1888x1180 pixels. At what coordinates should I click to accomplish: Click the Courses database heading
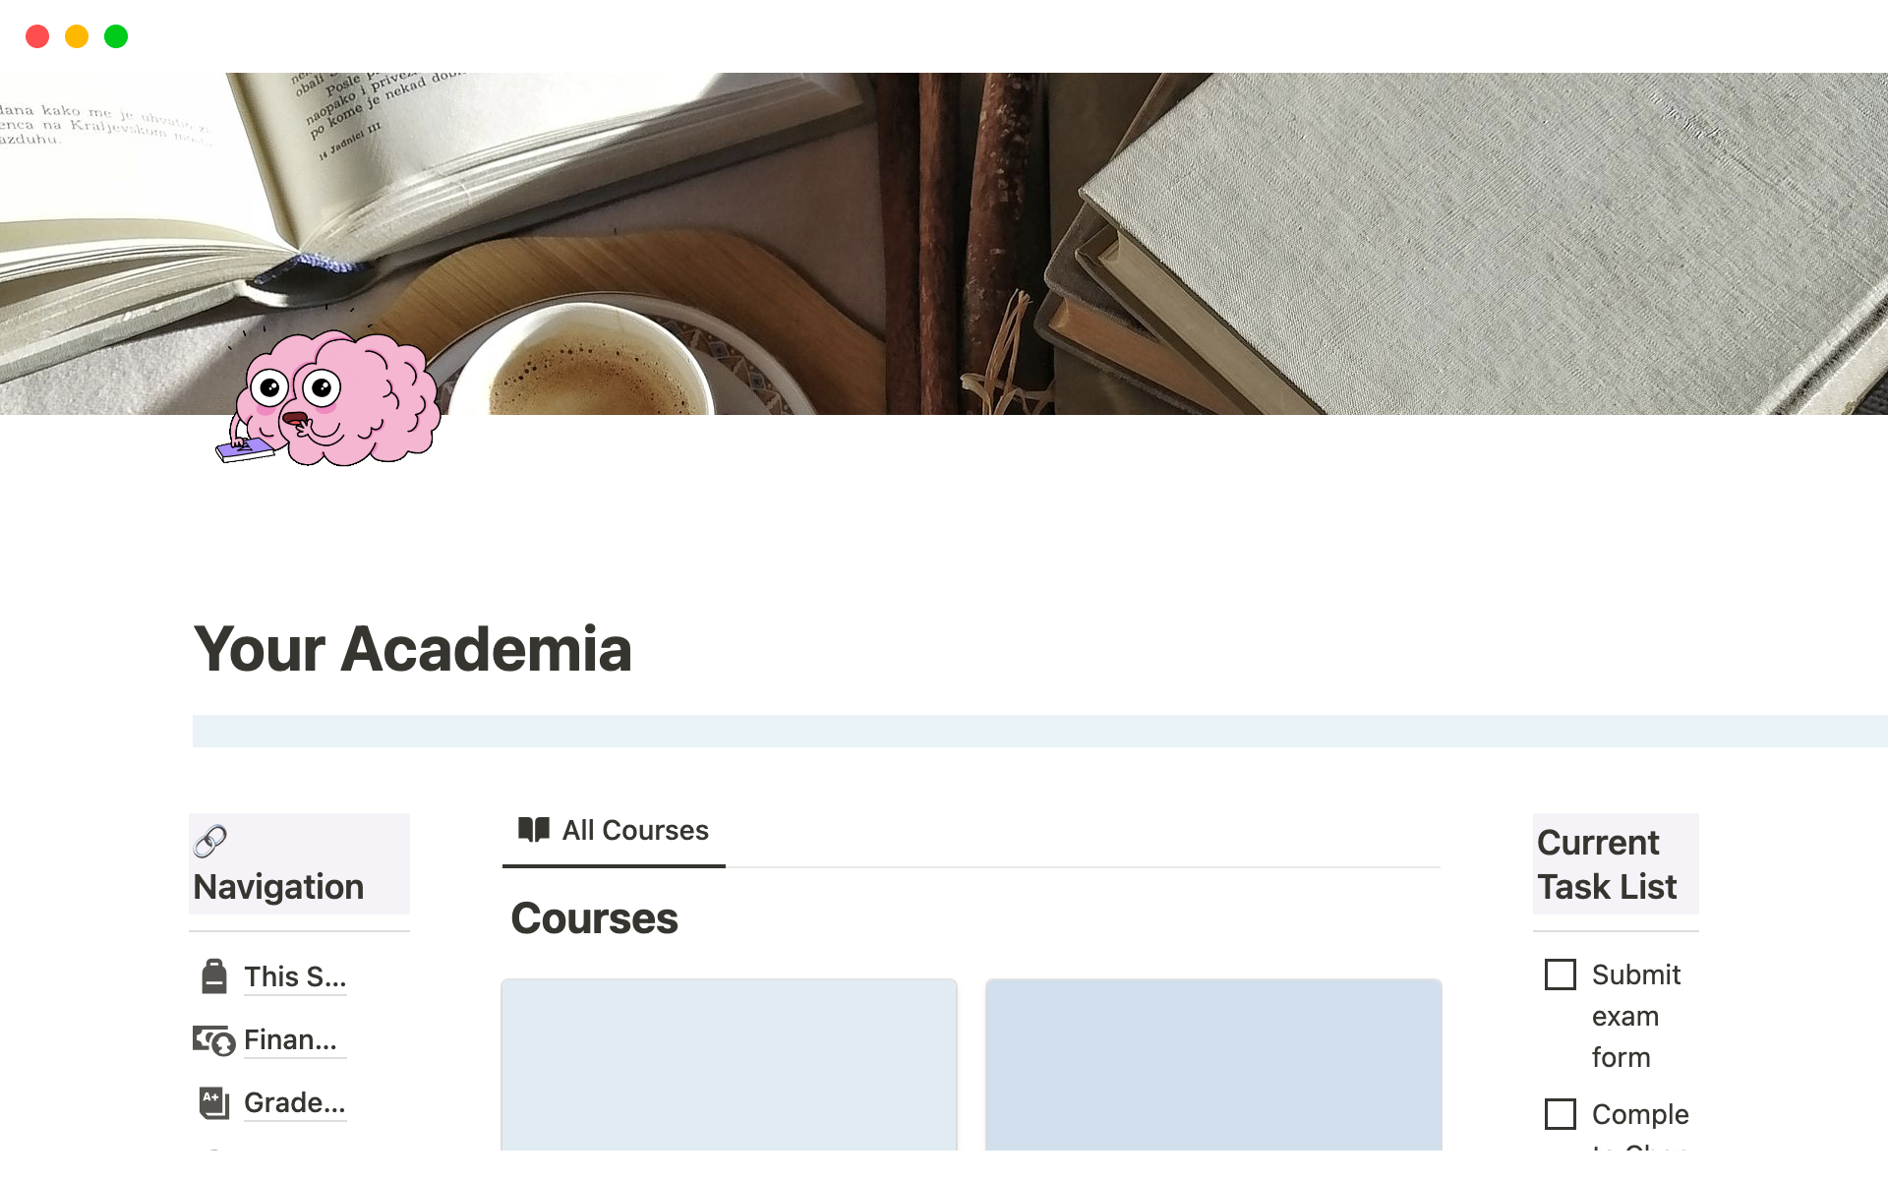pyautogui.click(x=595, y=918)
